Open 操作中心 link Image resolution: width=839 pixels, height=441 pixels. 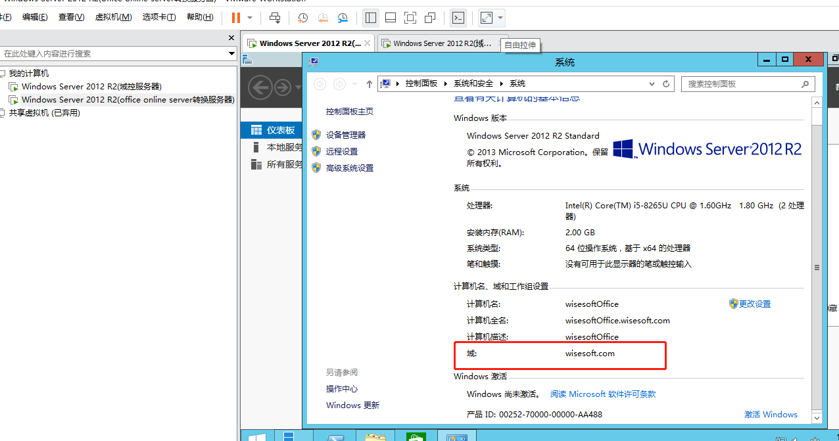coord(342,389)
